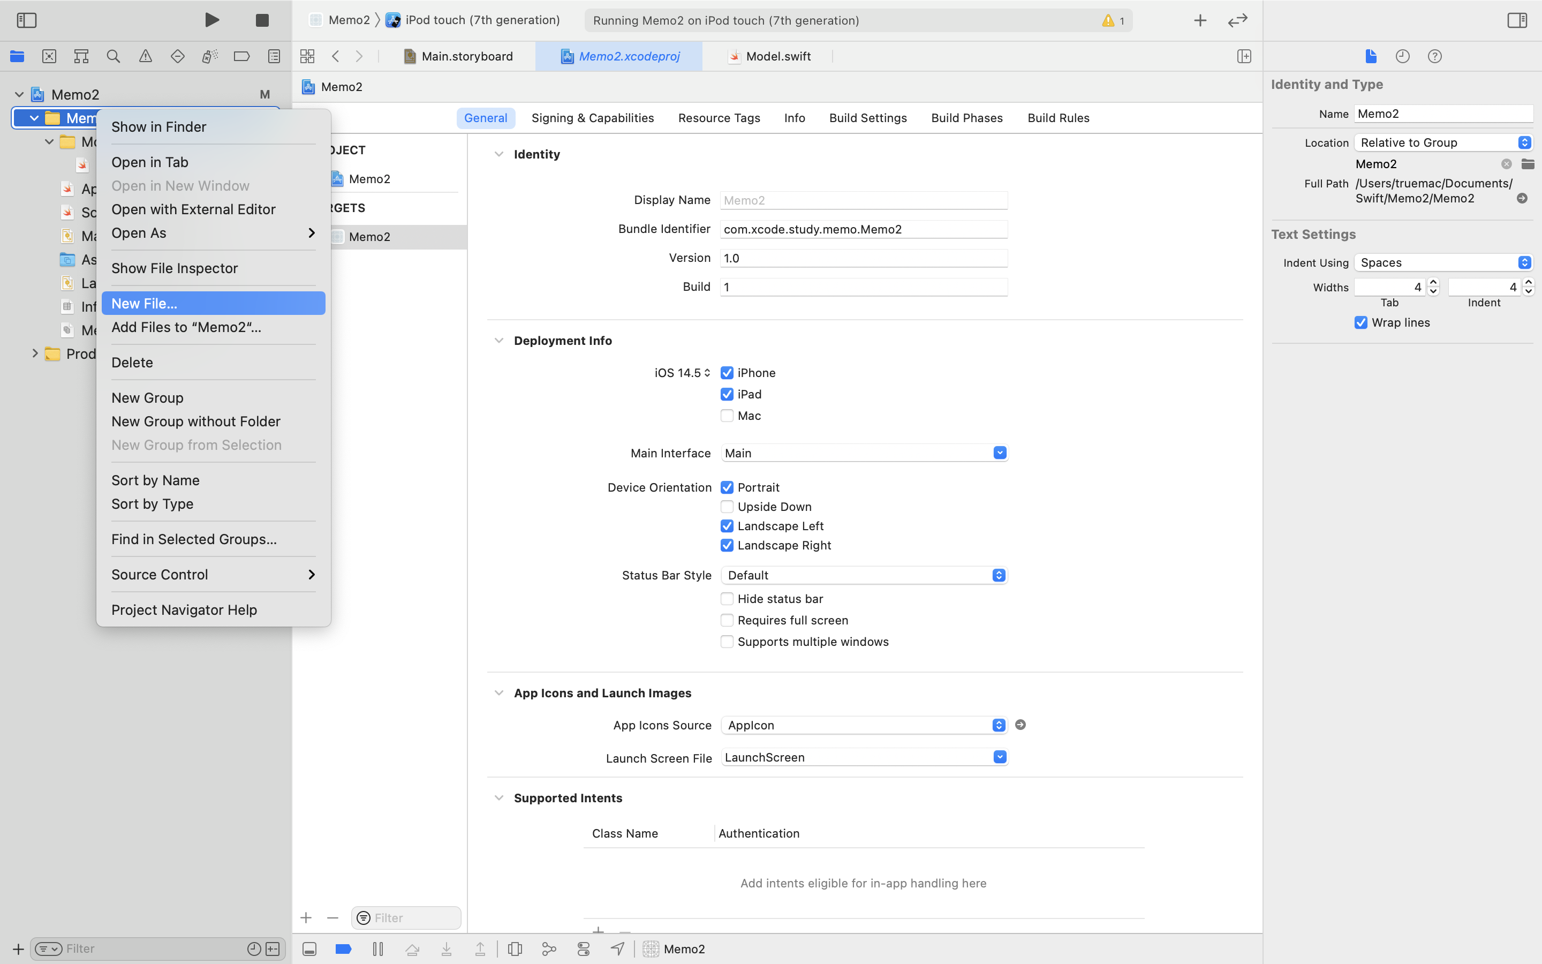Click the Bundle Identifier text field
The height and width of the screenshot is (964, 1542).
click(864, 229)
